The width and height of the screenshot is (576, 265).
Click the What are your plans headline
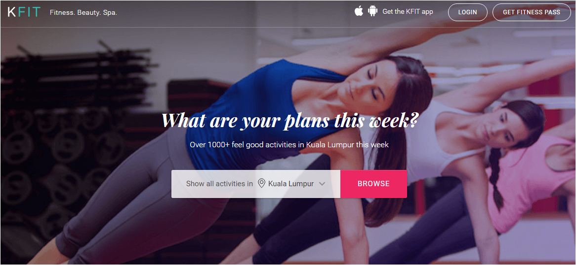[x=290, y=120]
